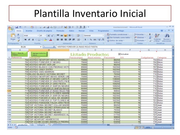Toggle underline (S) formatting
Screen dimensions: 180x135
pos(33,40)
